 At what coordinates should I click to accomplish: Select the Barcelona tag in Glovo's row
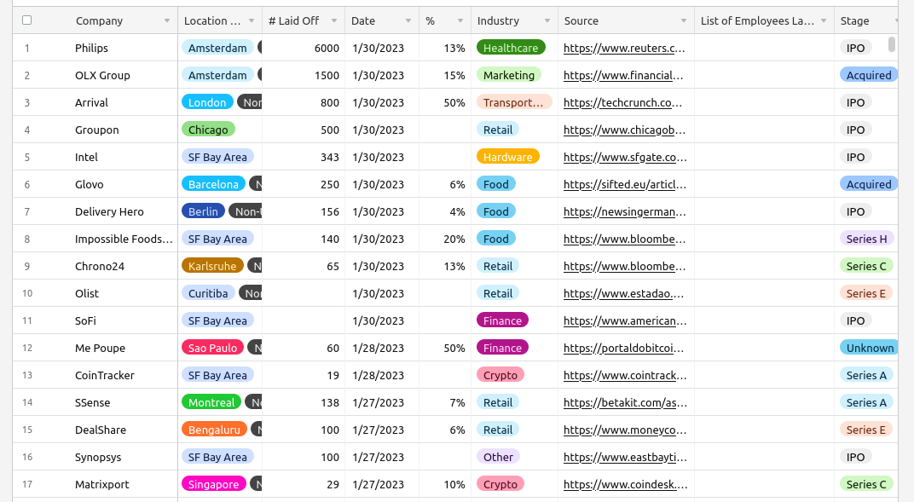(213, 185)
